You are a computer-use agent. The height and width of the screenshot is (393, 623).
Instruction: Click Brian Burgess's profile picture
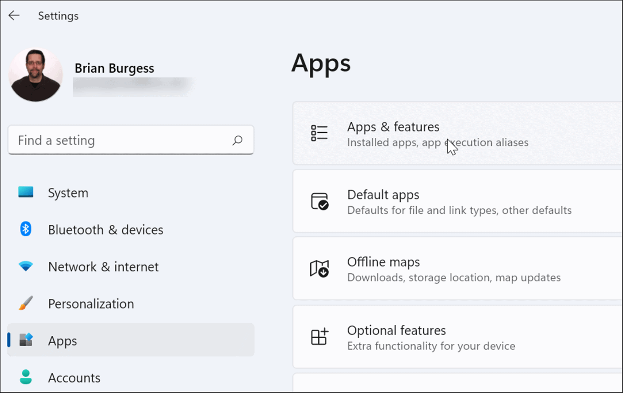[x=35, y=75]
